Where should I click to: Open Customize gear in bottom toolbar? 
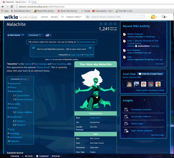[37, 156]
